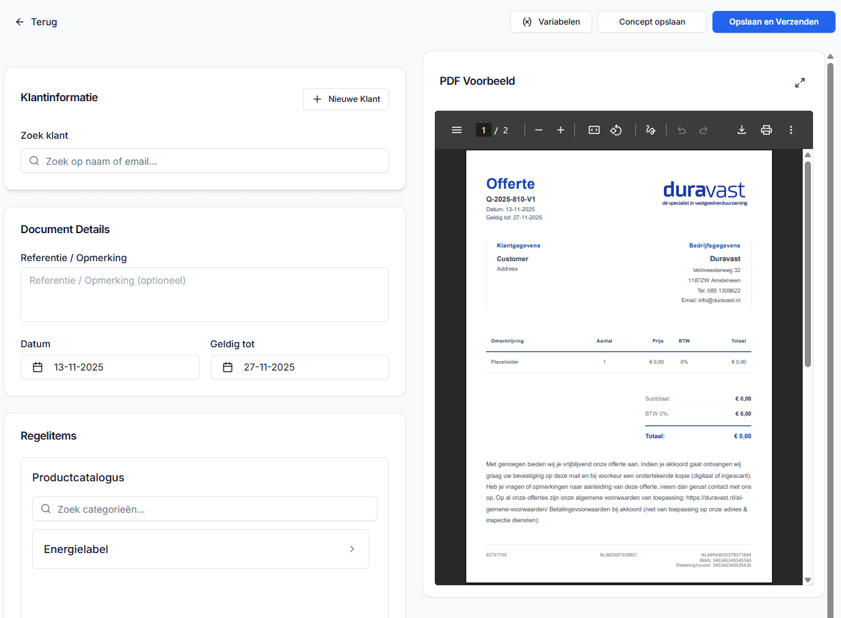Screen dimensions: 841x618
Task: Expand the PDF Voorbeeld to fullscreen
Action: point(799,82)
